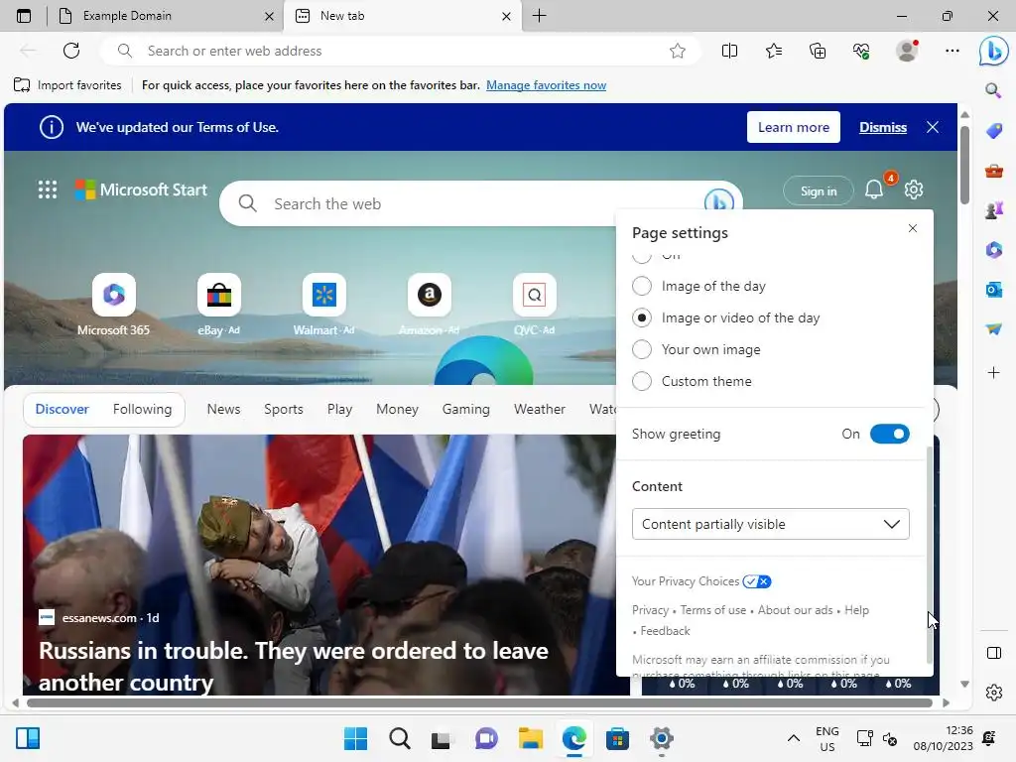Click Manage favorites now link
The width and height of the screenshot is (1016, 762).
tap(546, 85)
